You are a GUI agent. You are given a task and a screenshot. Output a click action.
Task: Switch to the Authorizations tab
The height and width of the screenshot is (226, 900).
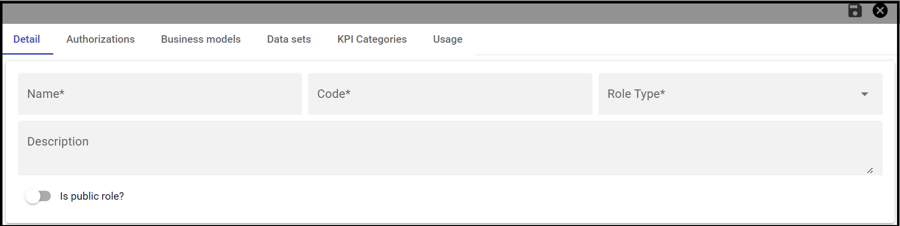(x=101, y=39)
